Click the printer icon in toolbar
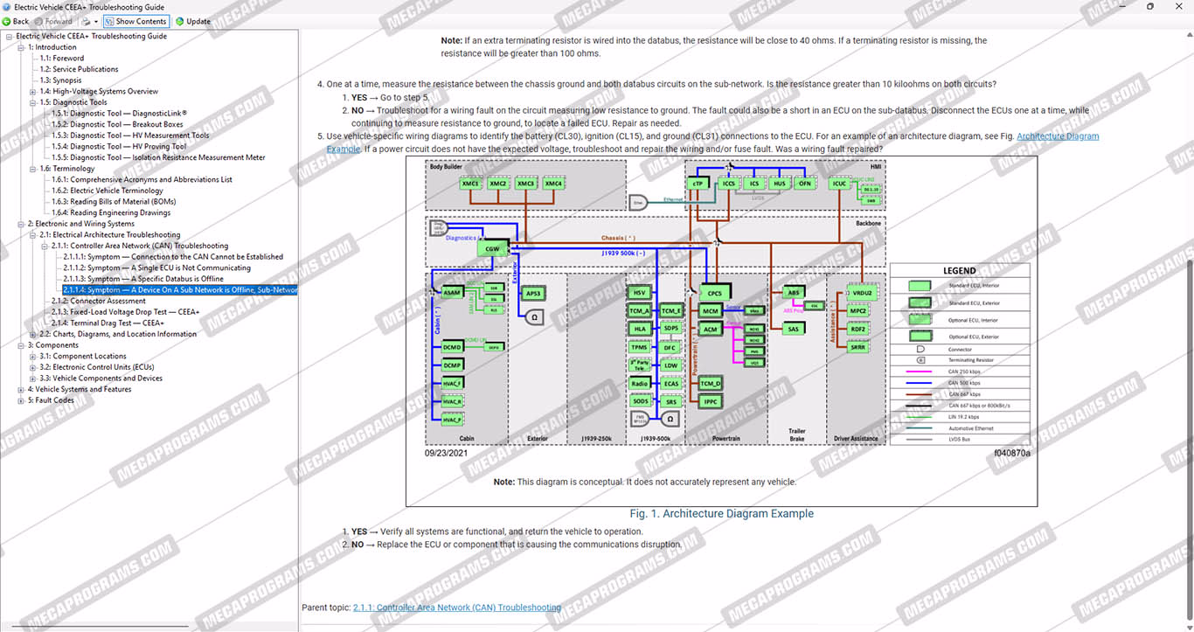Image resolution: width=1194 pixels, height=632 pixels. tap(85, 21)
